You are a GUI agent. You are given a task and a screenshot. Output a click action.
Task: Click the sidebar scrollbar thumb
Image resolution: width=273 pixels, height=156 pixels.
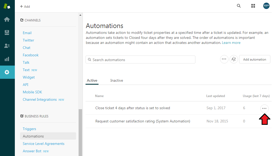(x=80, y=132)
